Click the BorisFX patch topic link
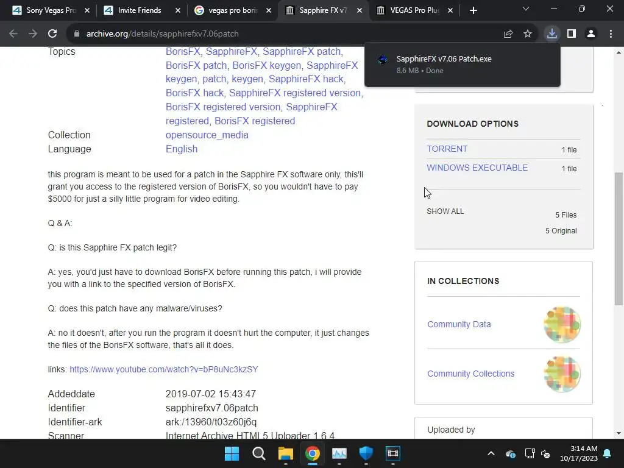 196,65
